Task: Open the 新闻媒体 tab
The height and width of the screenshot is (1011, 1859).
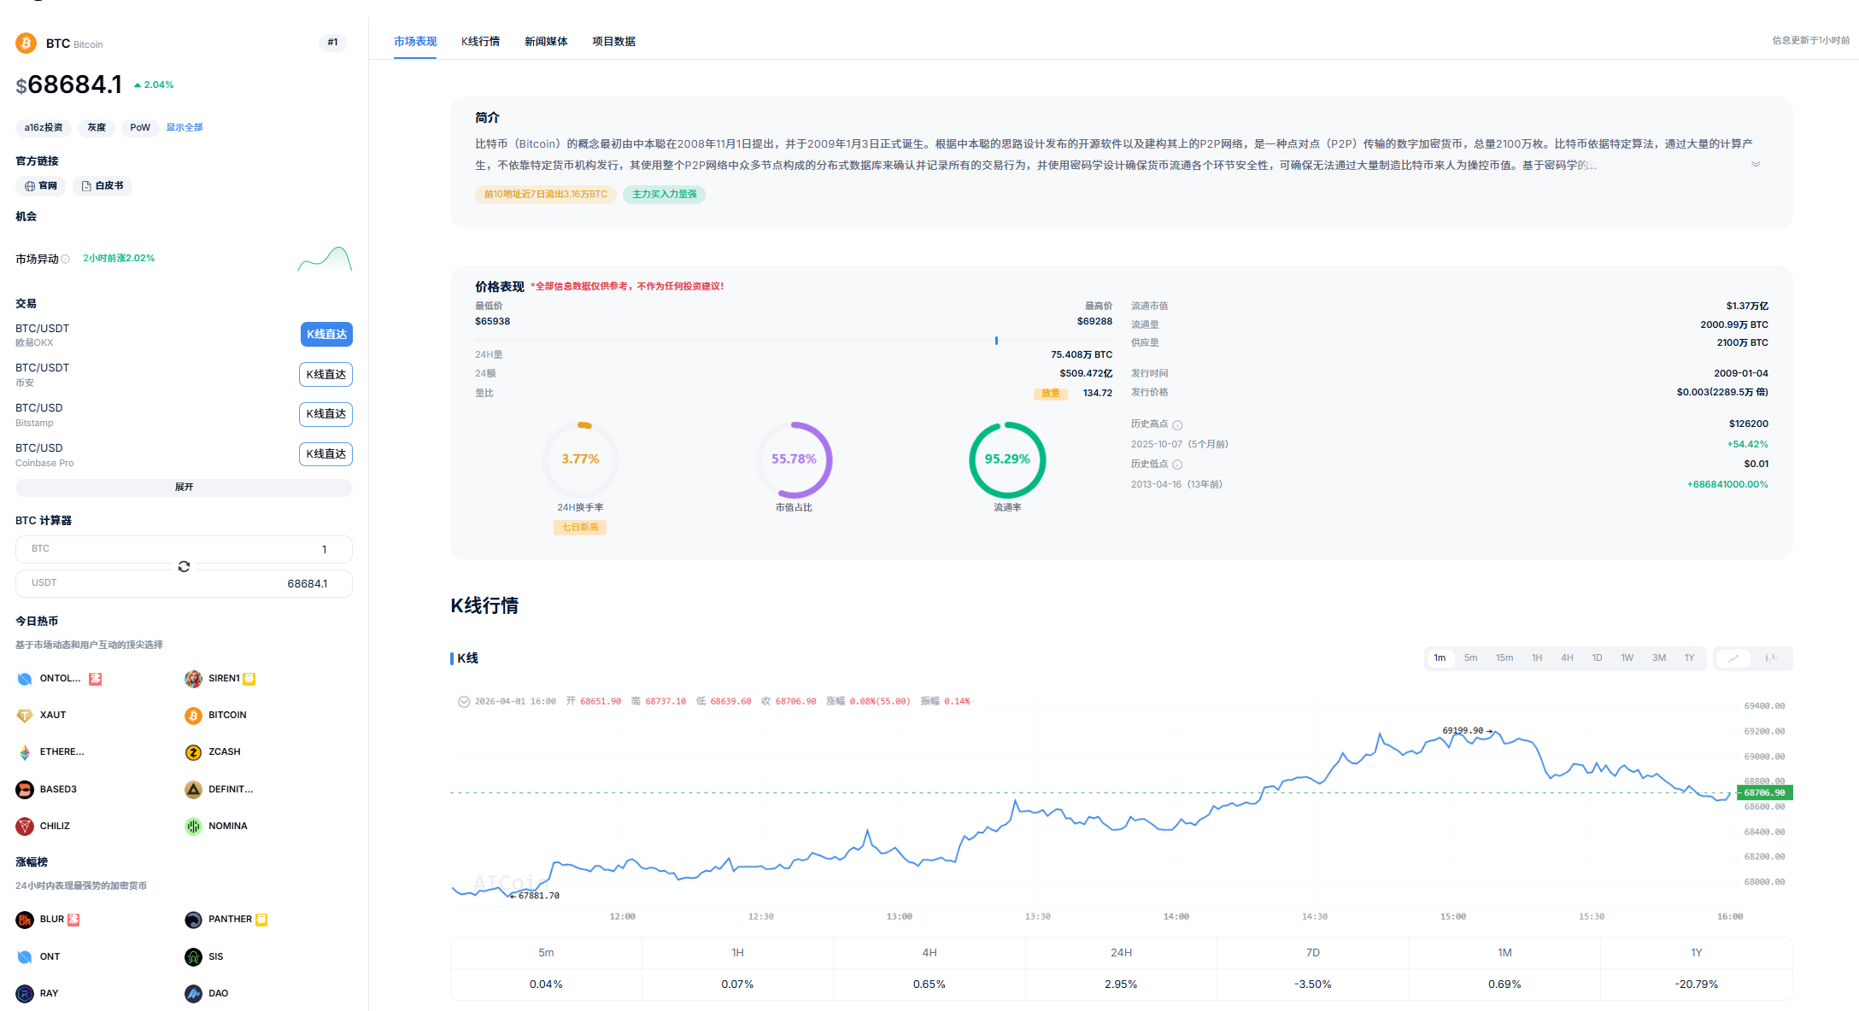Action: pyautogui.click(x=546, y=41)
